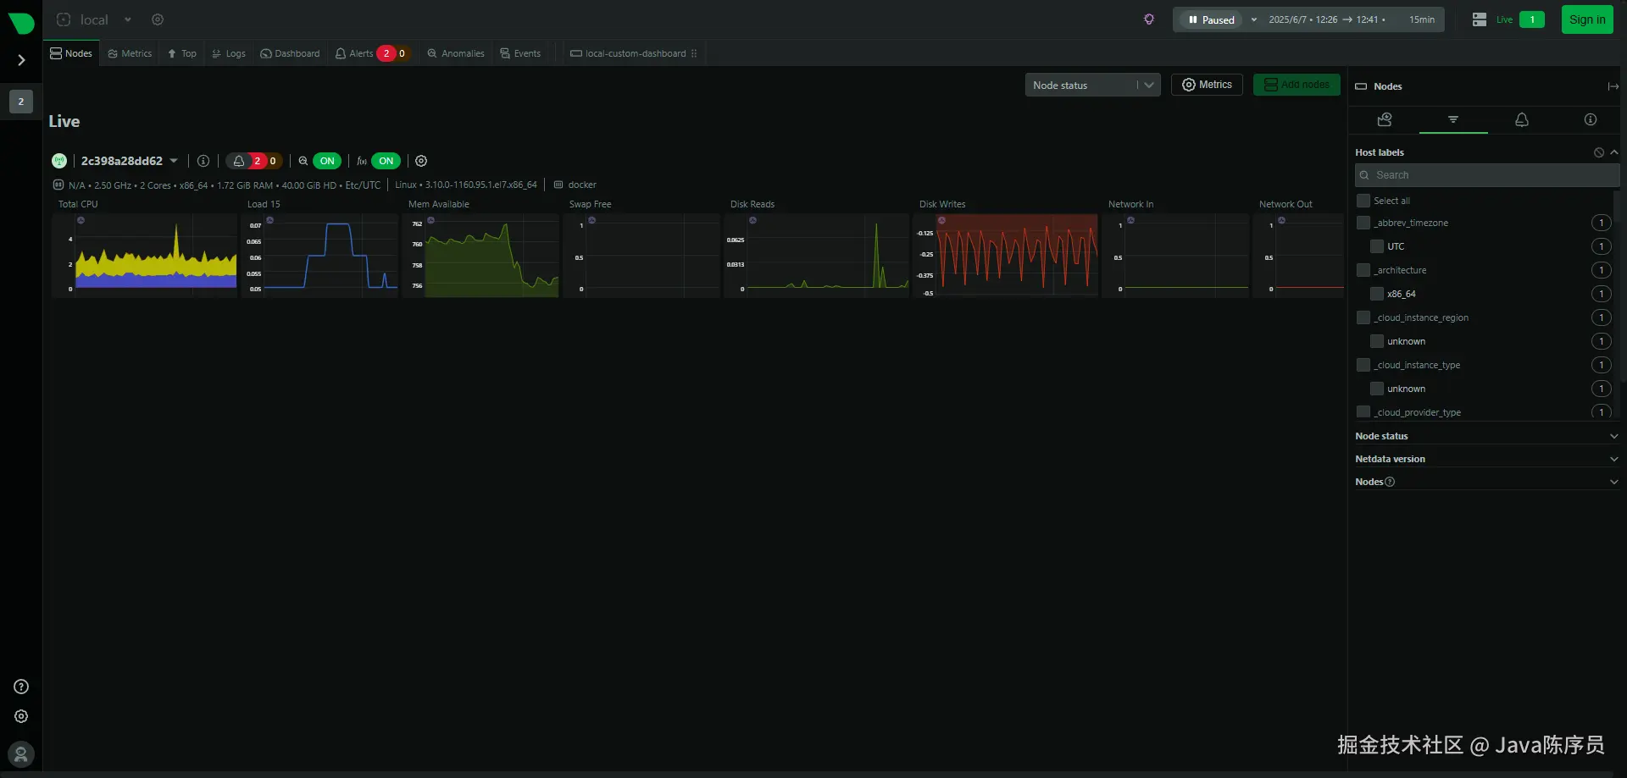Image resolution: width=1627 pixels, height=778 pixels.
Task: Click the Host labels search field
Action: 1487,175
